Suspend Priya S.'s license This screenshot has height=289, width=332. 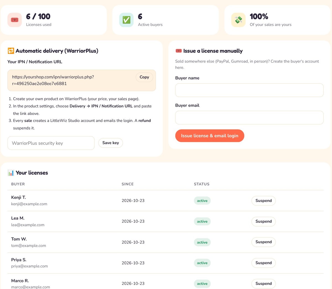264,263
